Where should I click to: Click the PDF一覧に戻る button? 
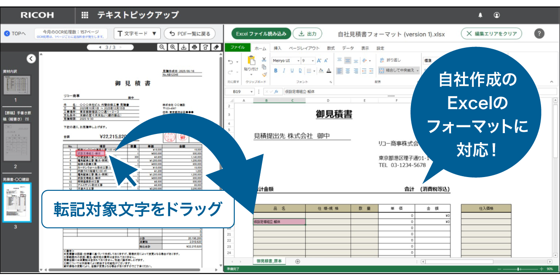tap(190, 34)
